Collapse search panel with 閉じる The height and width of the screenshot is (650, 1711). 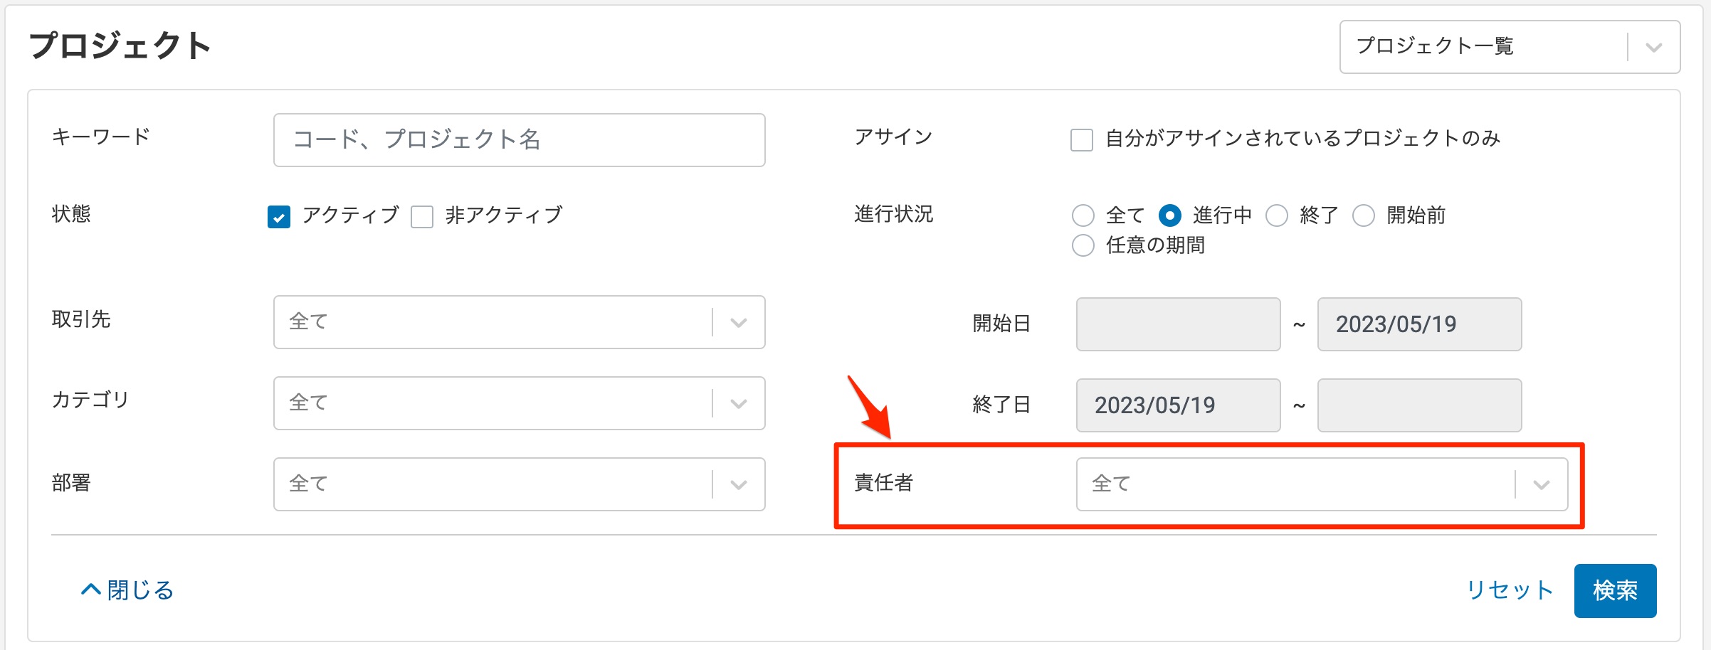point(127,590)
